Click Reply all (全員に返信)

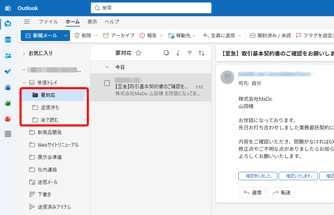coord(219,35)
